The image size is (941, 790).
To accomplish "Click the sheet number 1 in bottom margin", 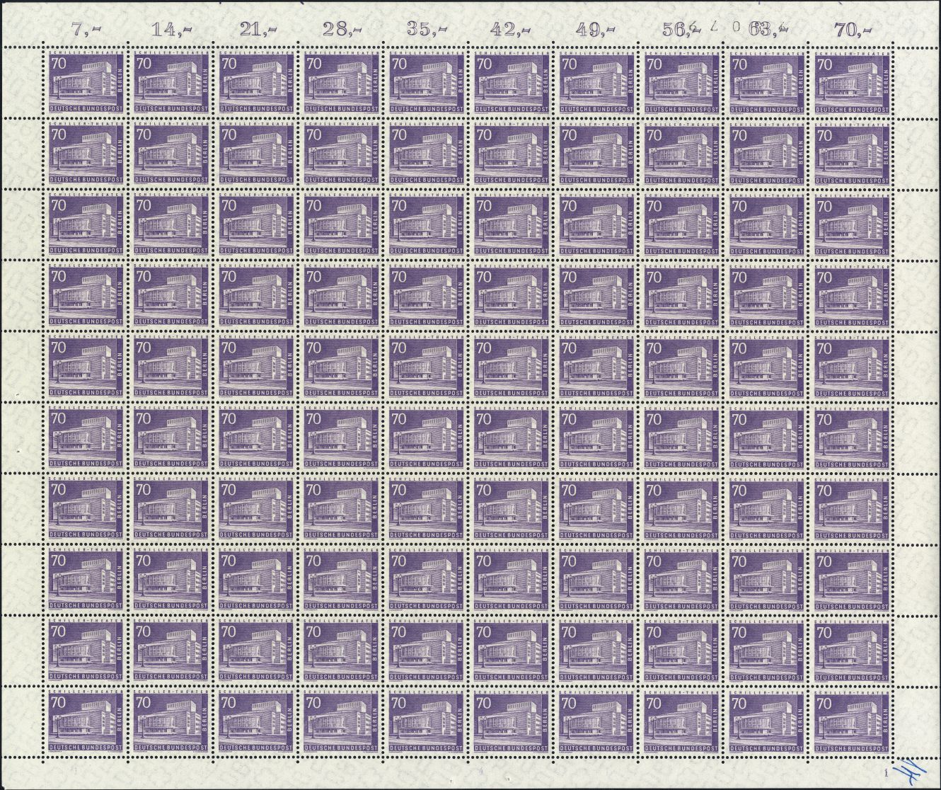I will (x=884, y=771).
